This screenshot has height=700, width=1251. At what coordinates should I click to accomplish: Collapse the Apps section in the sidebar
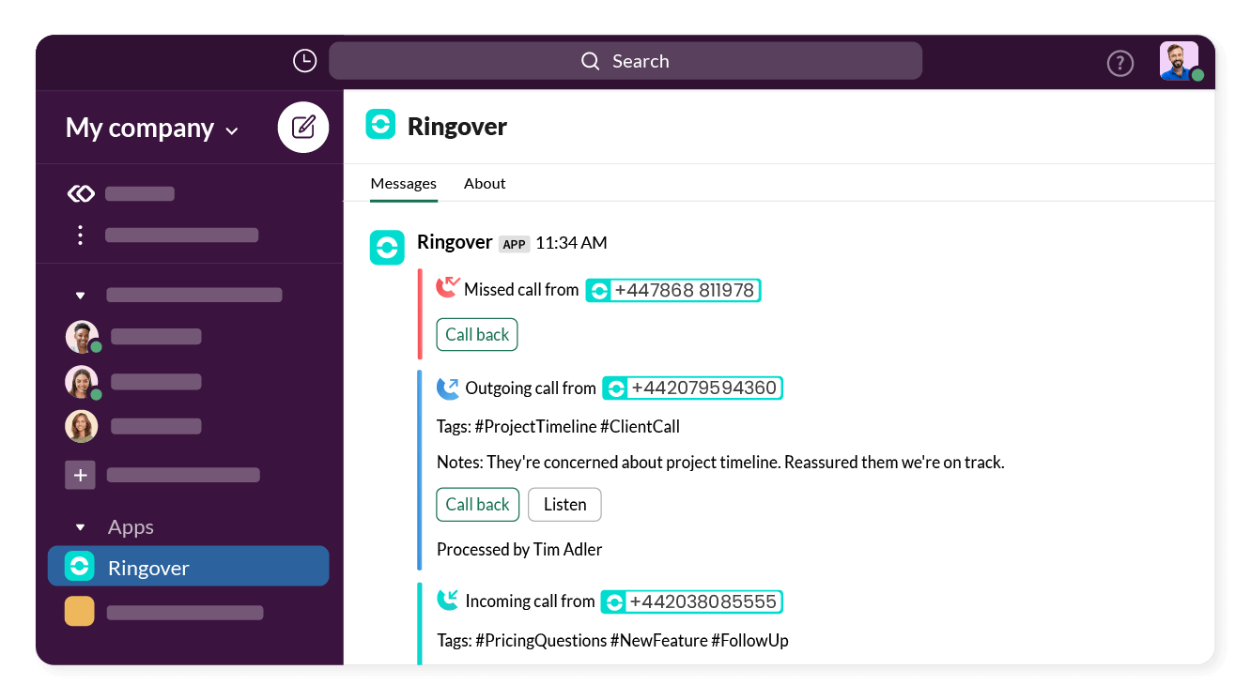(x=80, y=526)
